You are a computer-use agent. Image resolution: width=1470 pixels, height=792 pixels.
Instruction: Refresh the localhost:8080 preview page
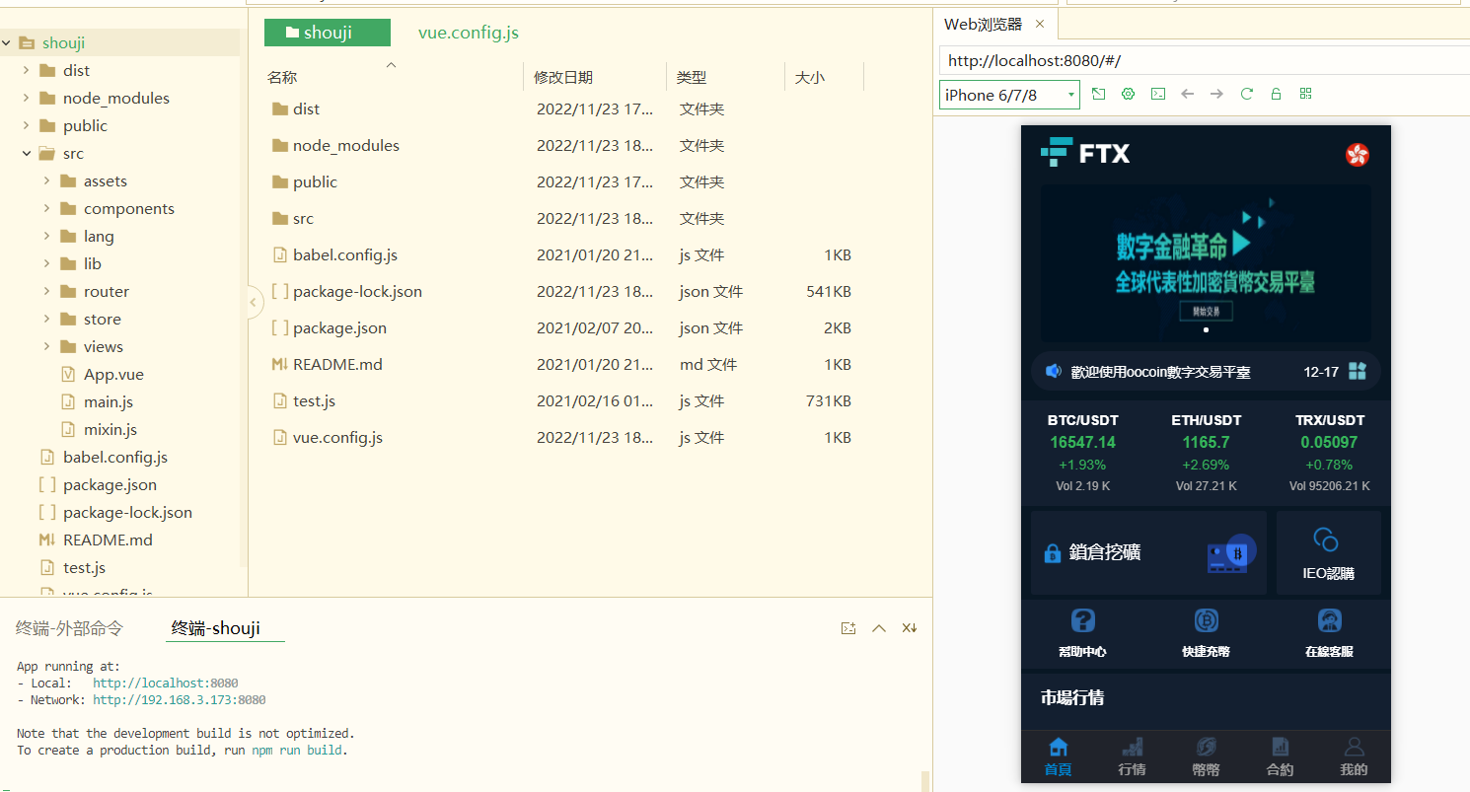tap(1246, 94)
